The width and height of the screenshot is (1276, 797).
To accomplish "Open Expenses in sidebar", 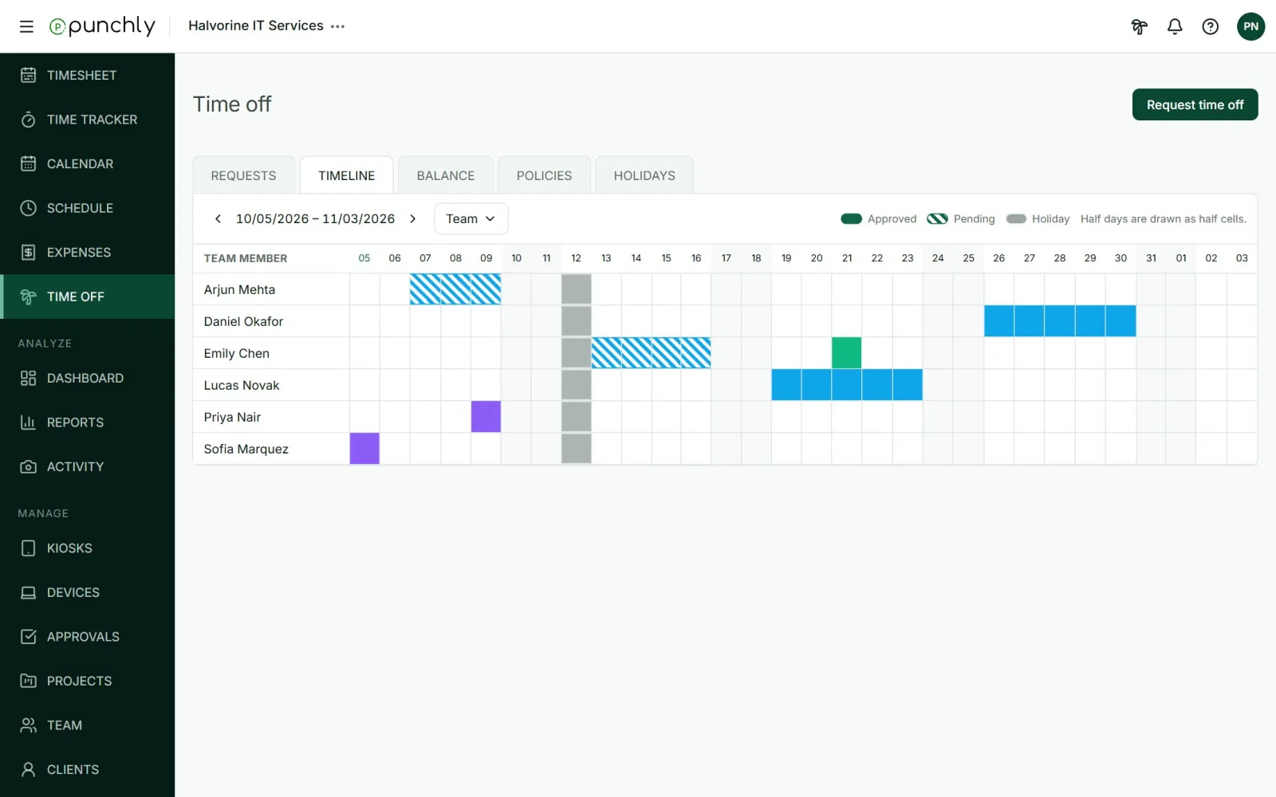I will coord(88,252).
